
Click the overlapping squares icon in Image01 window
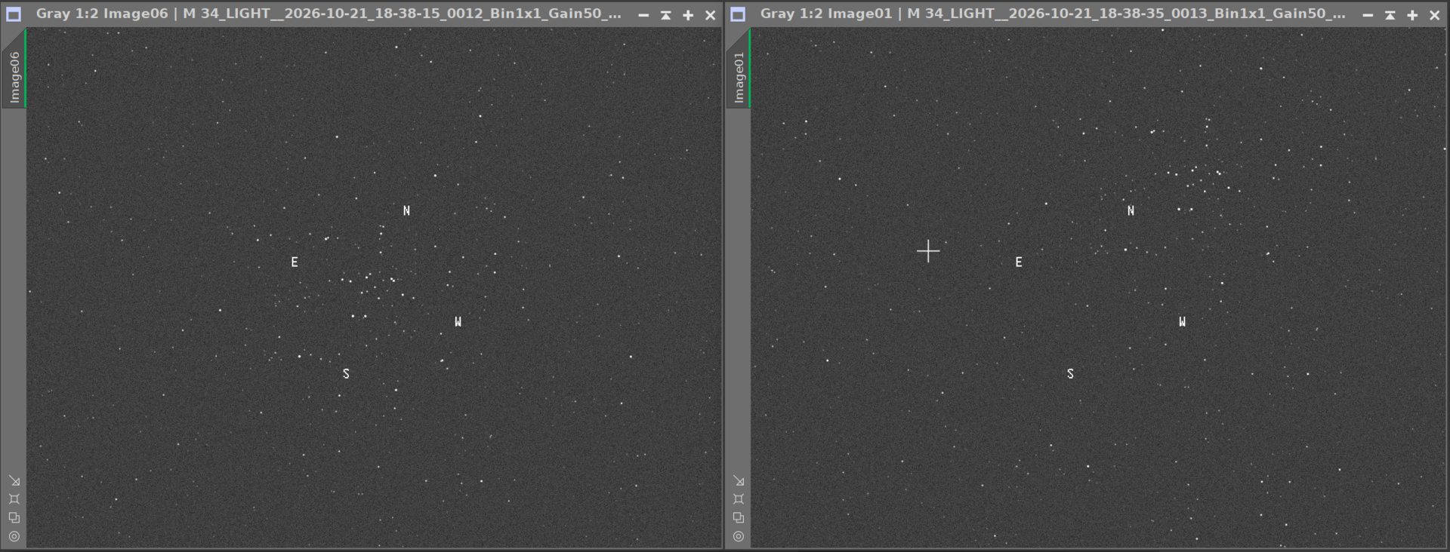[739, 518]
